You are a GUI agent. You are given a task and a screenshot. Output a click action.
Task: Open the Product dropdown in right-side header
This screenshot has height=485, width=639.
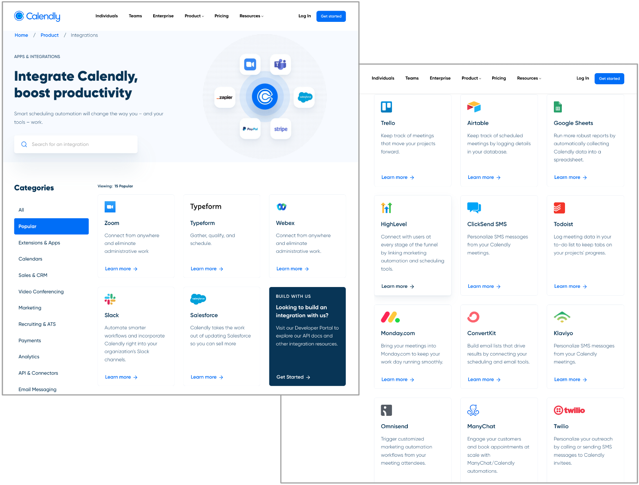pyautogui.click(x=471, y=78)
